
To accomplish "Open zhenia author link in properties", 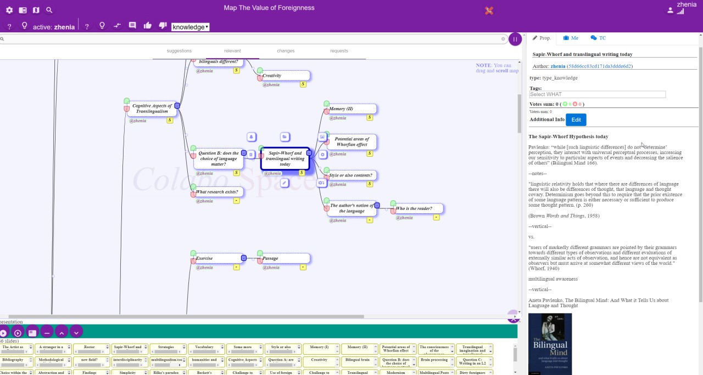I will pyautogui.click(x=557, y=66).
